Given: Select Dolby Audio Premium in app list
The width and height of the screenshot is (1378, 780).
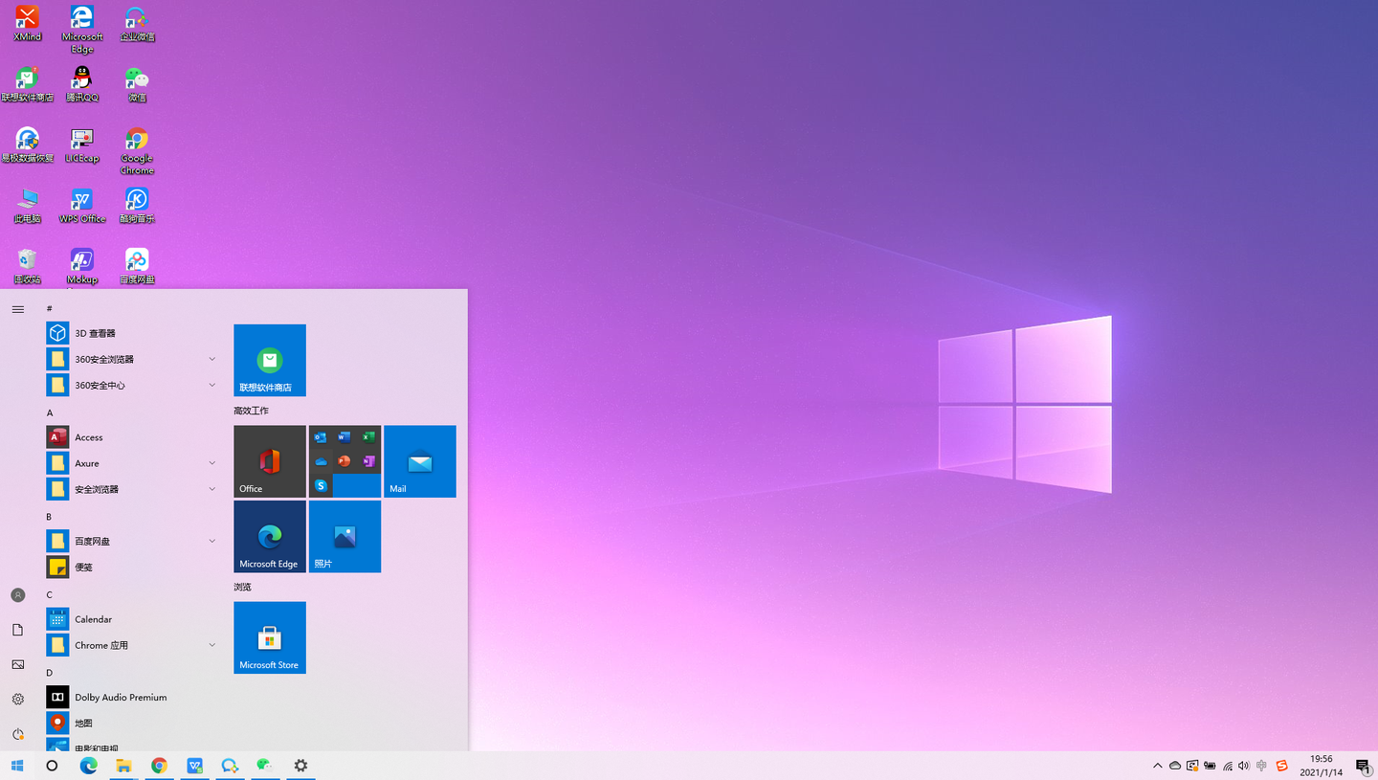Looking at the screenshot, I should coord(133,697).
